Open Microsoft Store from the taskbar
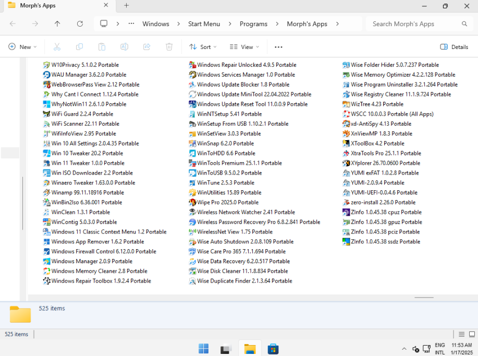This screenshot has width=478, height=356. click(x=272, y=349)
